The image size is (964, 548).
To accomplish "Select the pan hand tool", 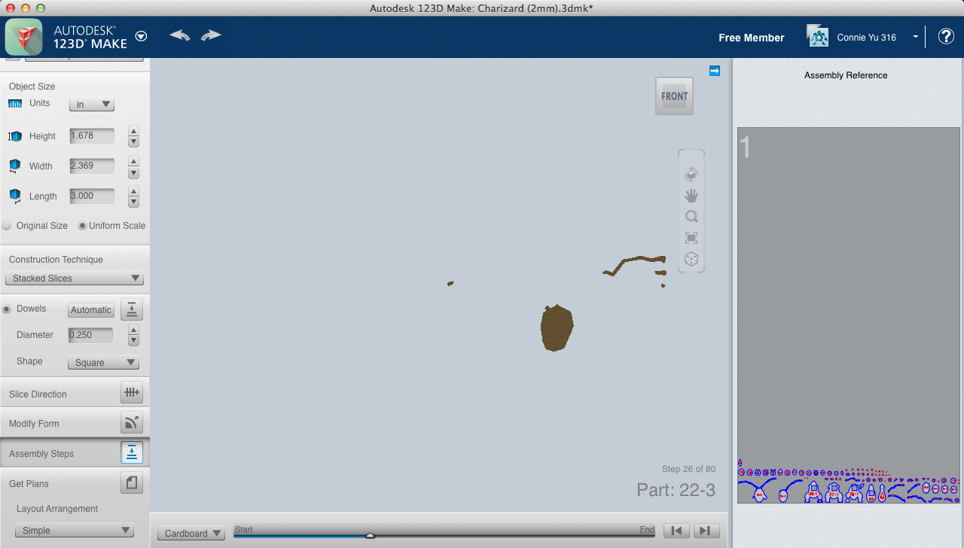I will [691, 196].
